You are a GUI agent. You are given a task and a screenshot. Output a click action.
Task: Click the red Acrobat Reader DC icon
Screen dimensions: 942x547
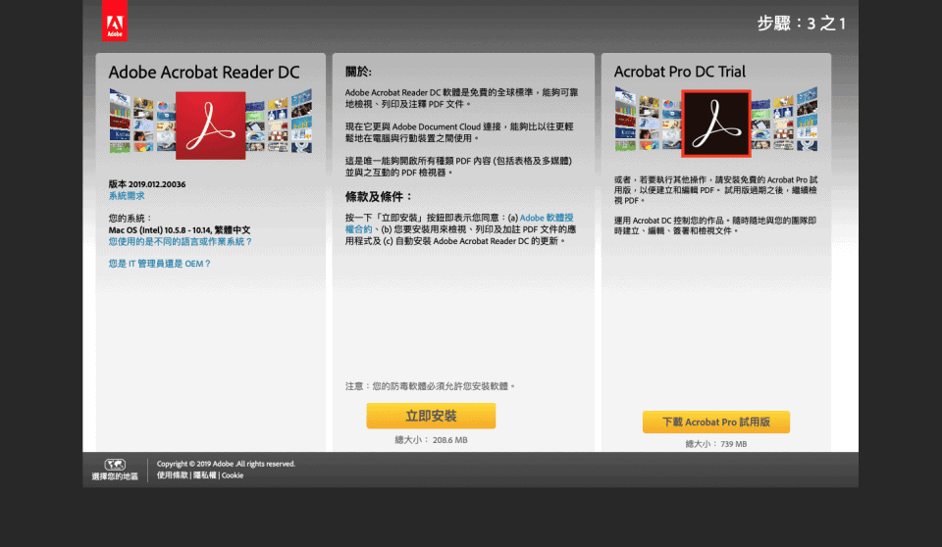point(210,125)
